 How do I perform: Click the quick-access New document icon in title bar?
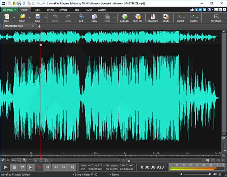pos(10,3)
